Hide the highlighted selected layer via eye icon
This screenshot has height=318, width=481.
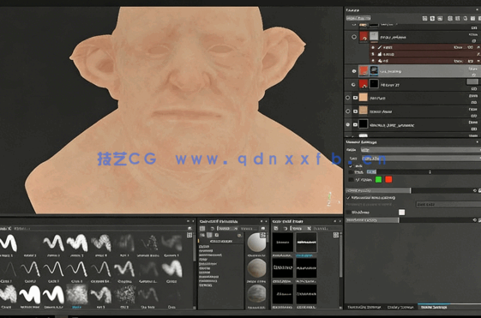point(354,71)
